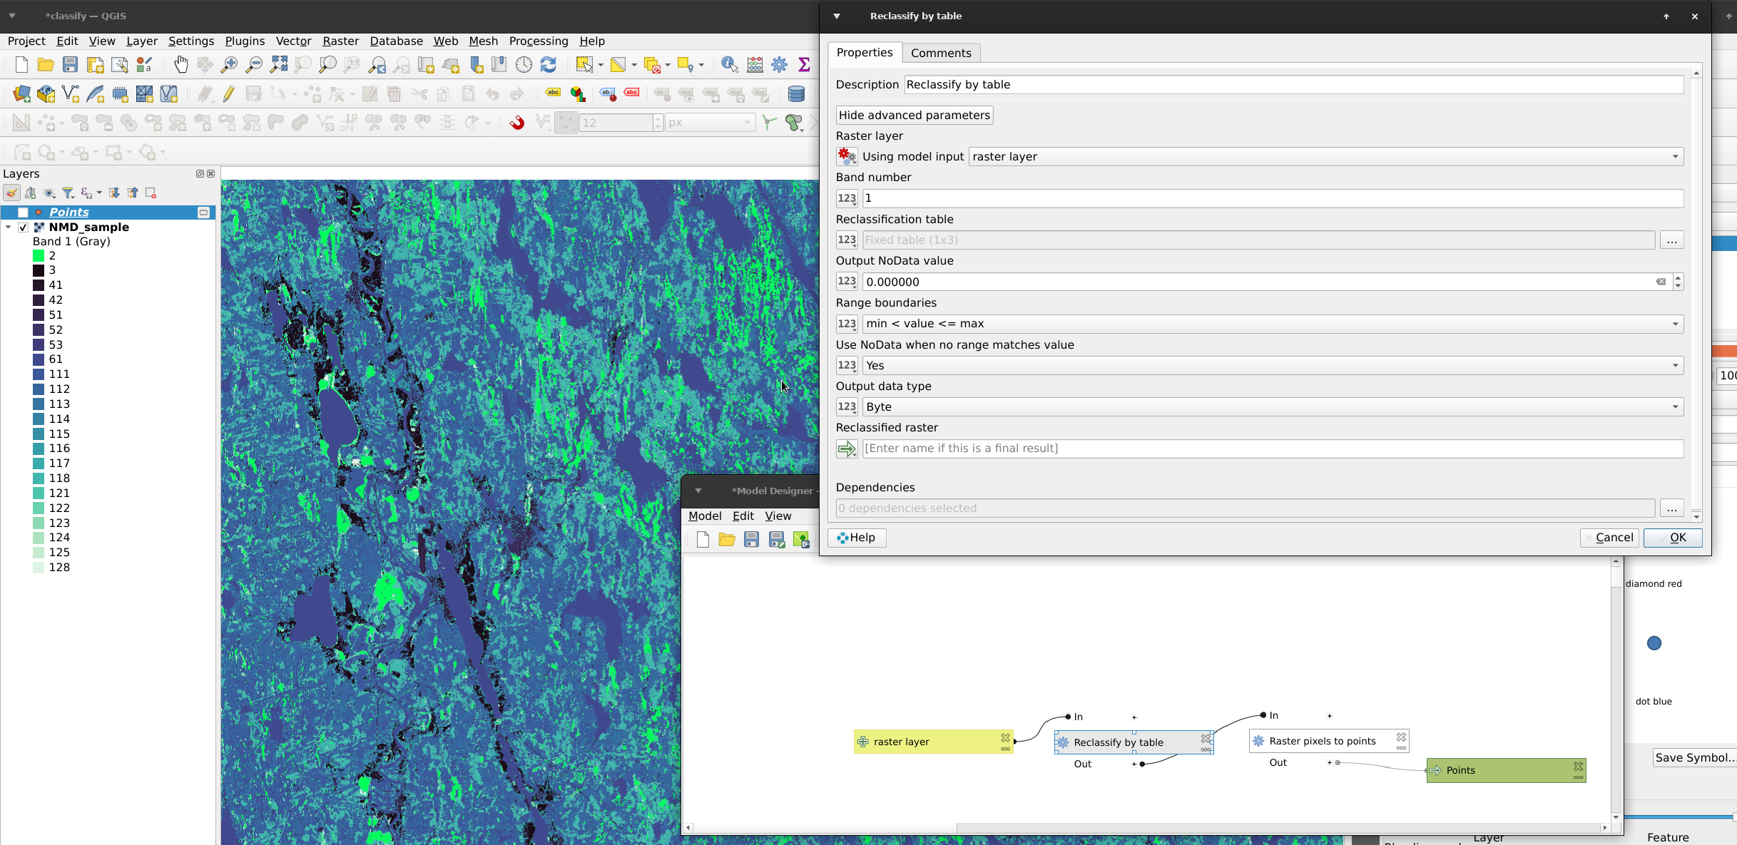Click black color swatch for class 3
The image size is (1737, 845).
(39, 270)
